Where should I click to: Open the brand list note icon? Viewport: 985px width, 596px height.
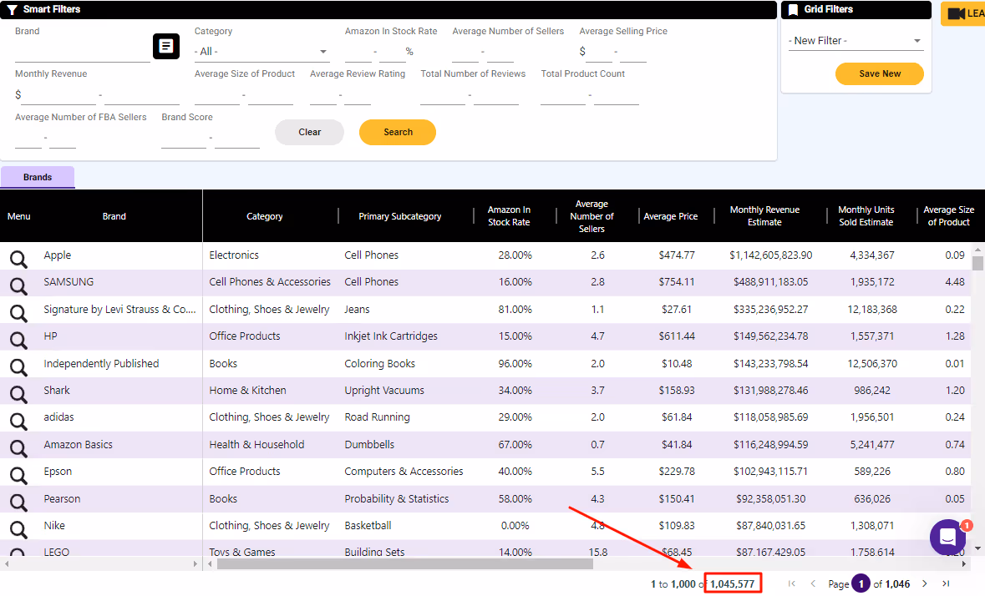point(166,46)
